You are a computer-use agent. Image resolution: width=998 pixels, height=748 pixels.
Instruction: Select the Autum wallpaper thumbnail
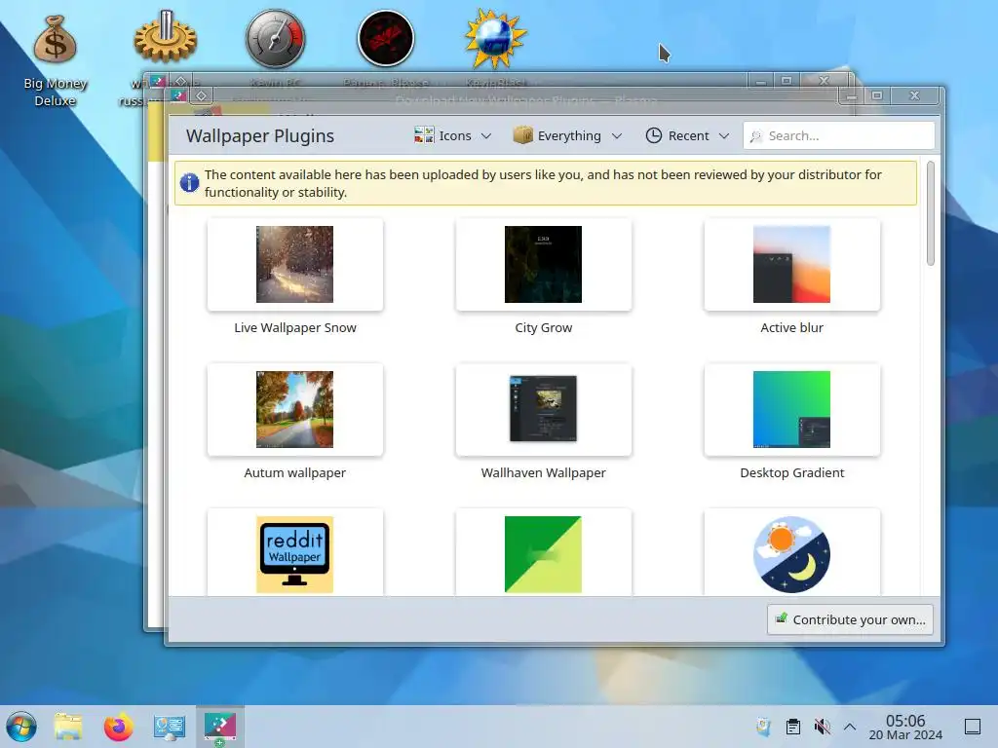294,410
